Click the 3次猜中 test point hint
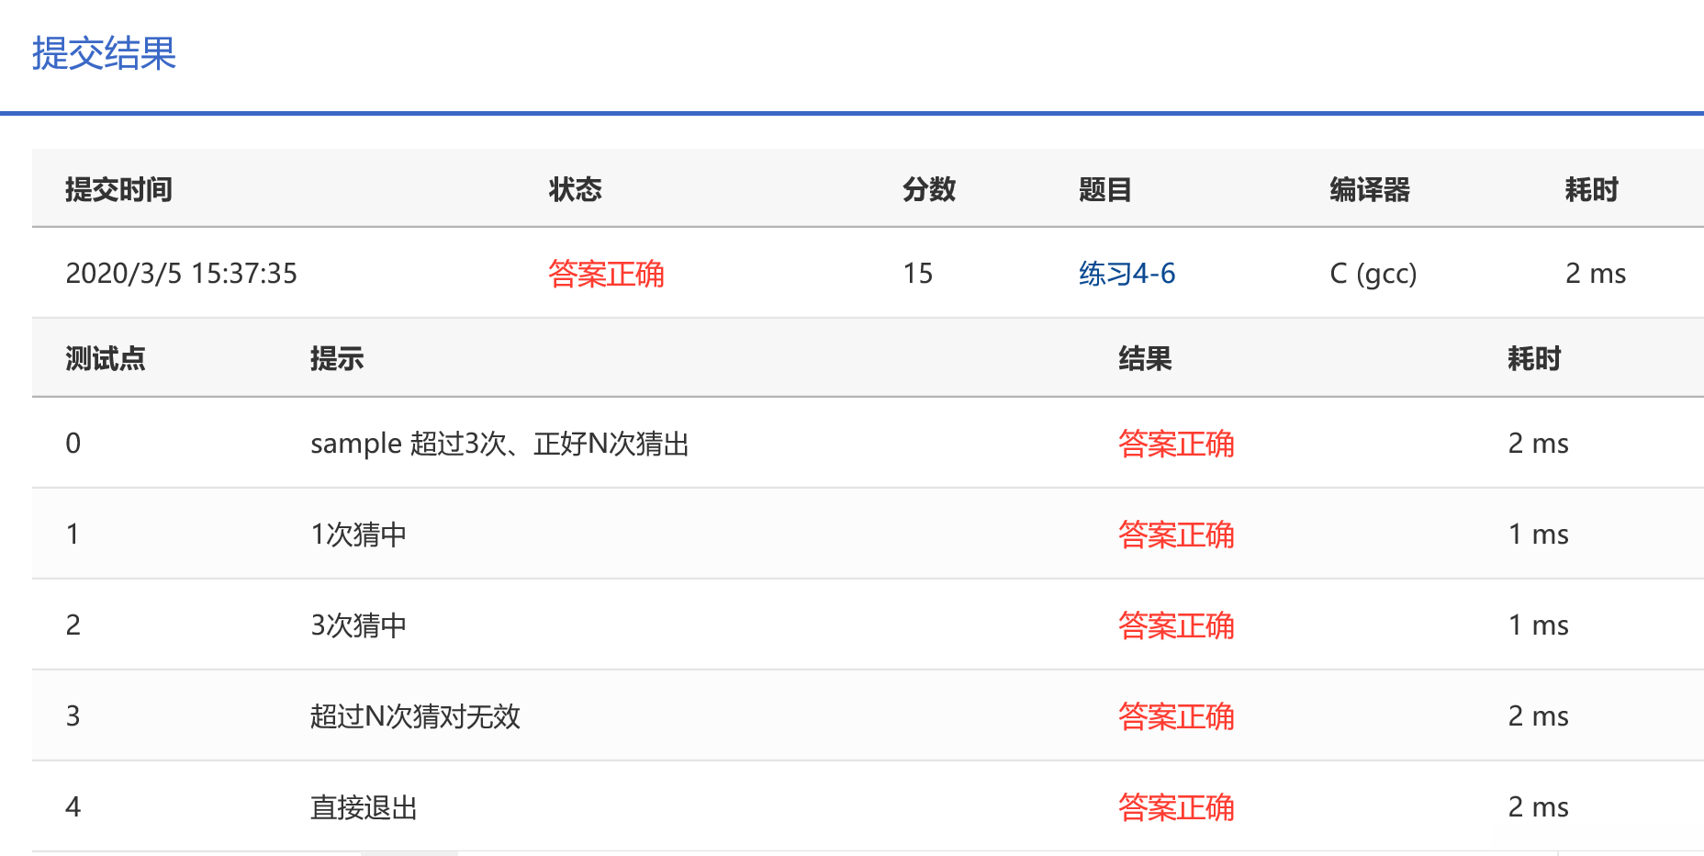This screenshot has height=856, width=1704. 358,625
